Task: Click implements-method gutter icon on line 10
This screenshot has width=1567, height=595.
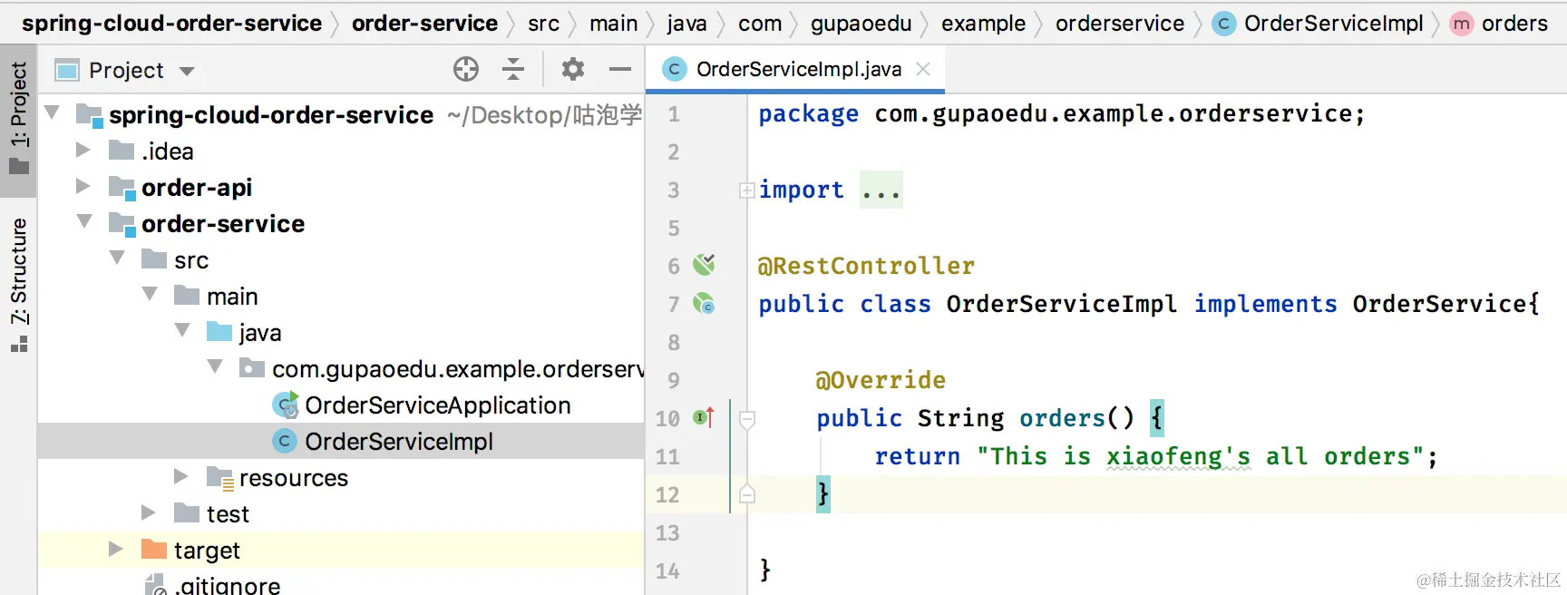Action: tap(704, 417)
